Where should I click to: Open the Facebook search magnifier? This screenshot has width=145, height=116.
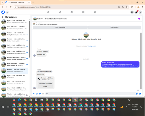pos(7,12)
